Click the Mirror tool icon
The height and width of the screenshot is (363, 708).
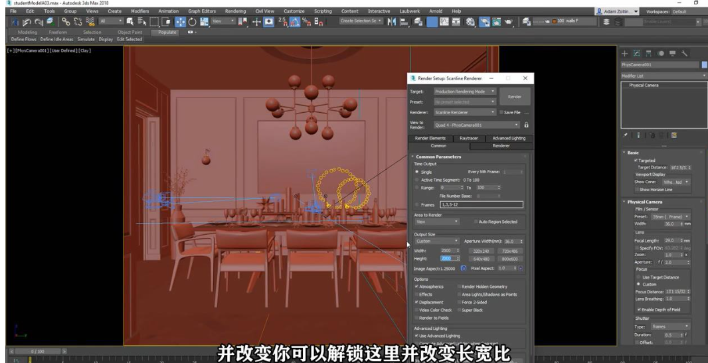coord(392,22)
